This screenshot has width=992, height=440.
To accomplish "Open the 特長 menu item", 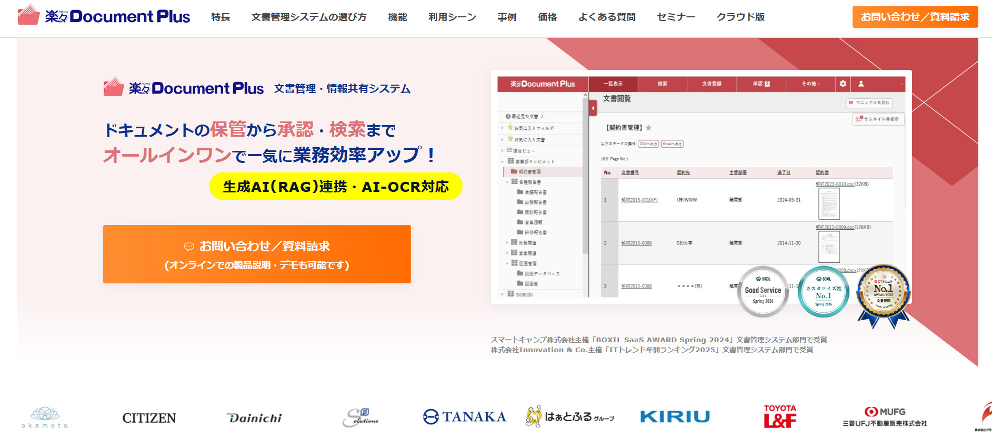I will tap(221, 17).
